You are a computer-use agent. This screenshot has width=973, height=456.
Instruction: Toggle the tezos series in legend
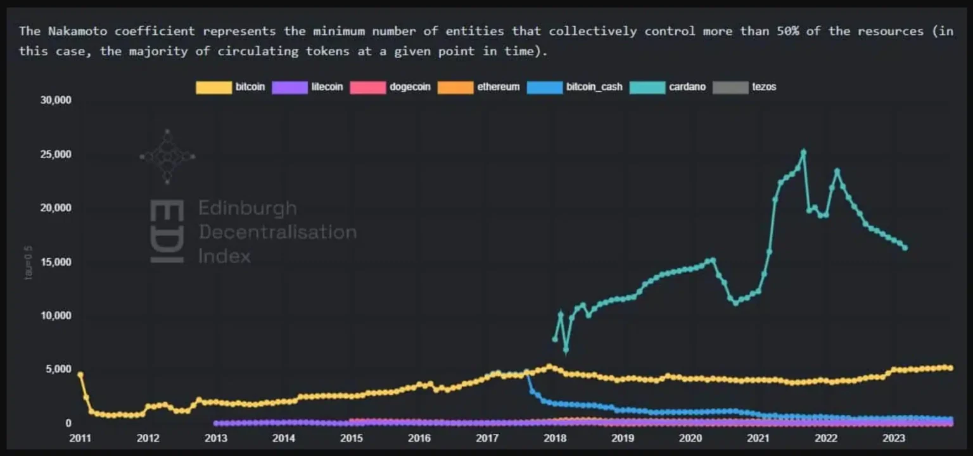click(x=744, y=87)
